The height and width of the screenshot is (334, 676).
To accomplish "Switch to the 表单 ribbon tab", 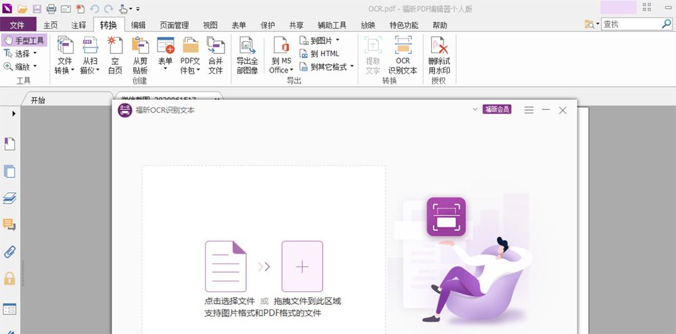I will pos(239,26).
